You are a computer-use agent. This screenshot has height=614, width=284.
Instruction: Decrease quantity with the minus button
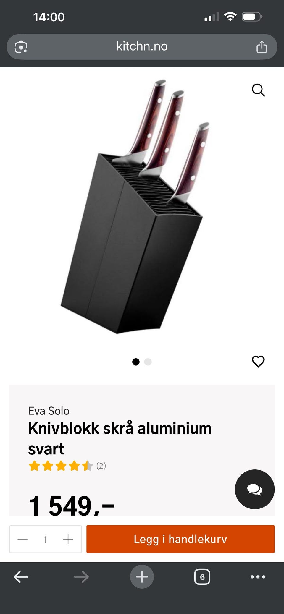click(x=22, y=539)
